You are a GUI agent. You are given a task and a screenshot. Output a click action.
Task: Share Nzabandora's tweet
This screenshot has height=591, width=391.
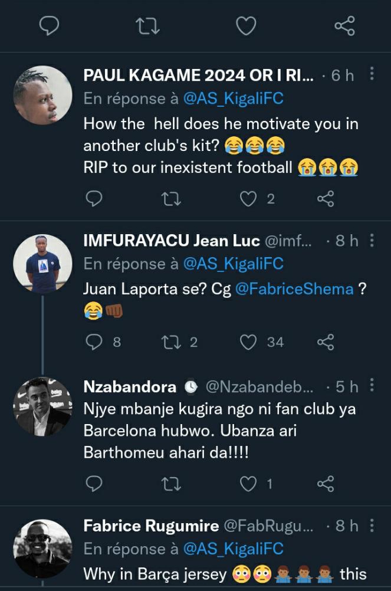(326, 484)
